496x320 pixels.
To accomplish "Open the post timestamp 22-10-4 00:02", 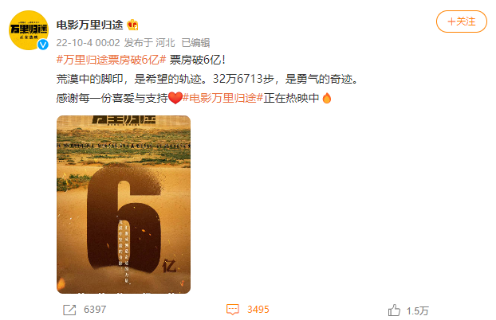I will coord(89,43).
